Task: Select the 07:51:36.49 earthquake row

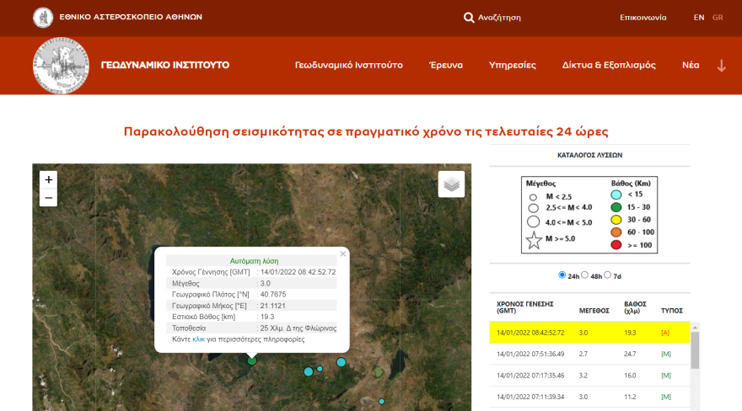Action: point(589,354)
